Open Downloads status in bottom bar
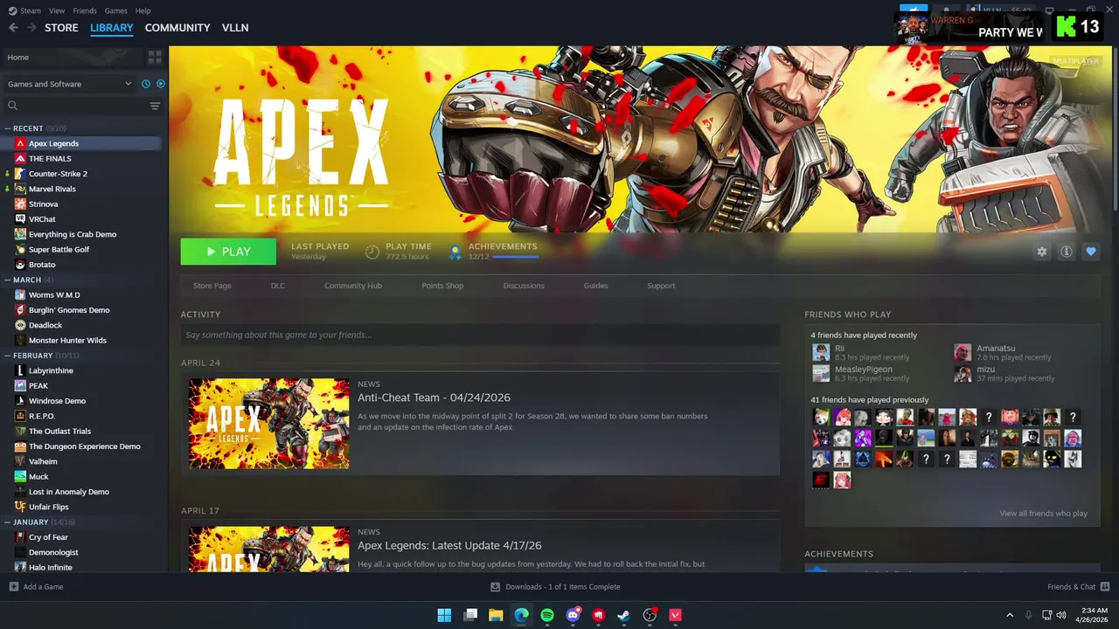 click(555, 587)
